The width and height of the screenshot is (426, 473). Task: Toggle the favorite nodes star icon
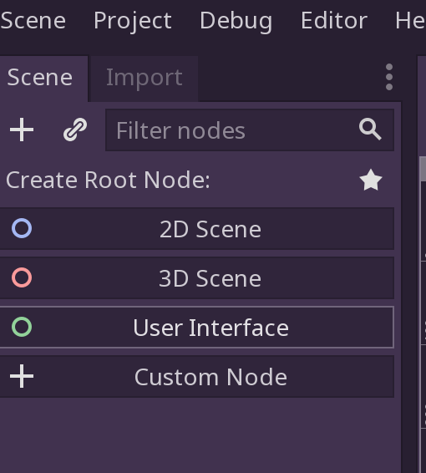371,180
